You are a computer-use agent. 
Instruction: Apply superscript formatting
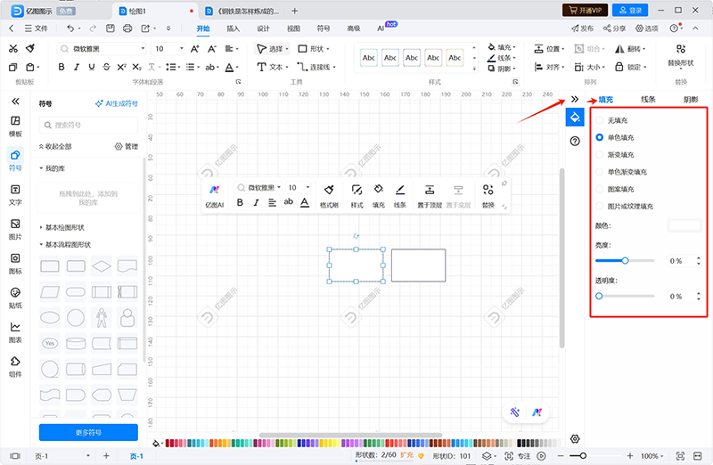pyautogui.click(x=121, y=68)
